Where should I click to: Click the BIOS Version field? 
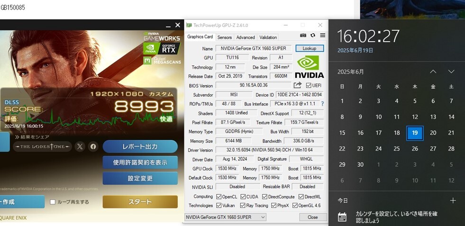pyautogui.click(x=254, y=85)
